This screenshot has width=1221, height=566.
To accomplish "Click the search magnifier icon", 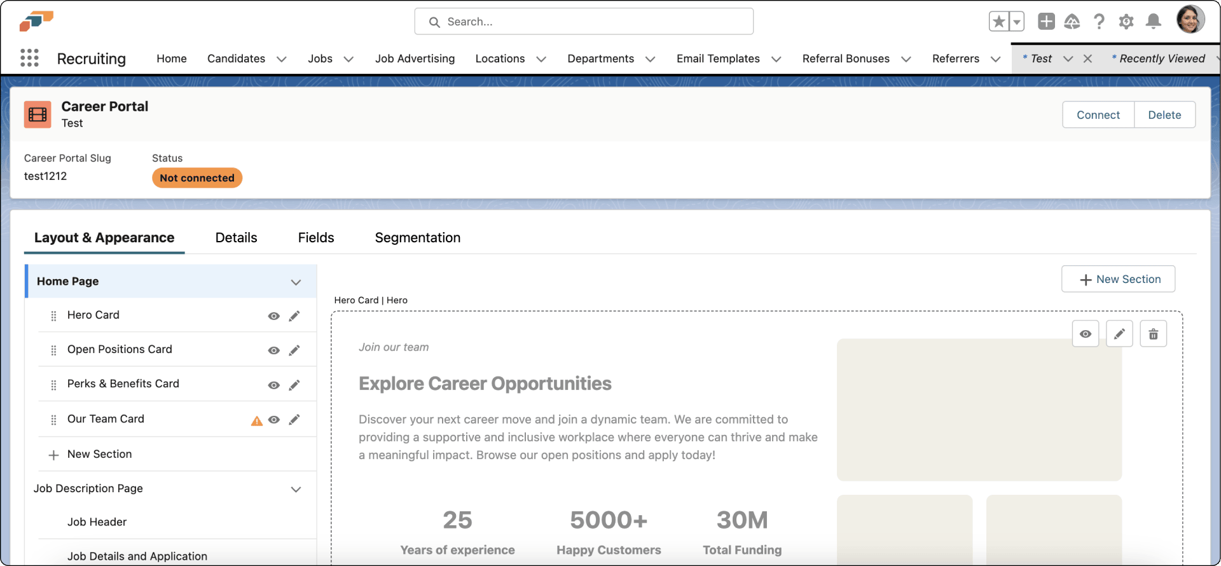I will pos(434,22).
